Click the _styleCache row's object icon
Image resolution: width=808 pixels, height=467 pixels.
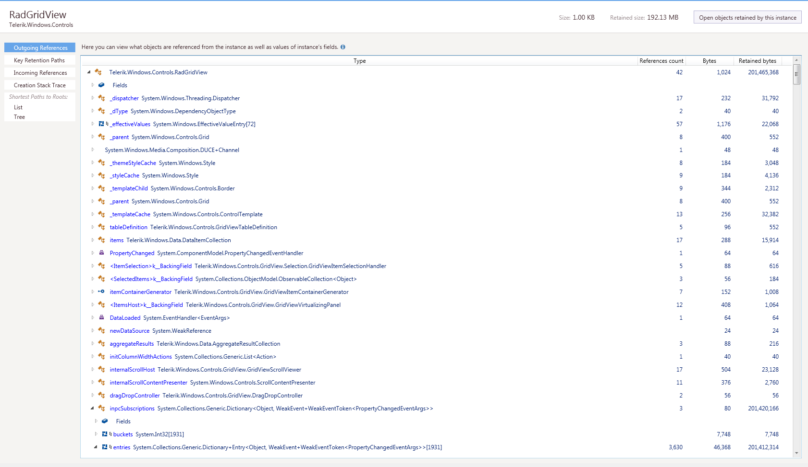coord(101,175)
